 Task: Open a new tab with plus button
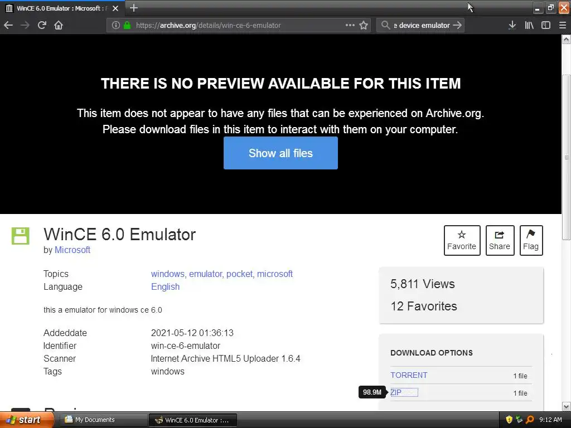click(x=134, y=8)
